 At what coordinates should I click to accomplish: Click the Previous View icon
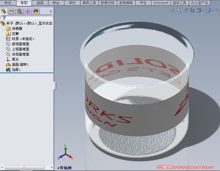click(x=186, y=10)
